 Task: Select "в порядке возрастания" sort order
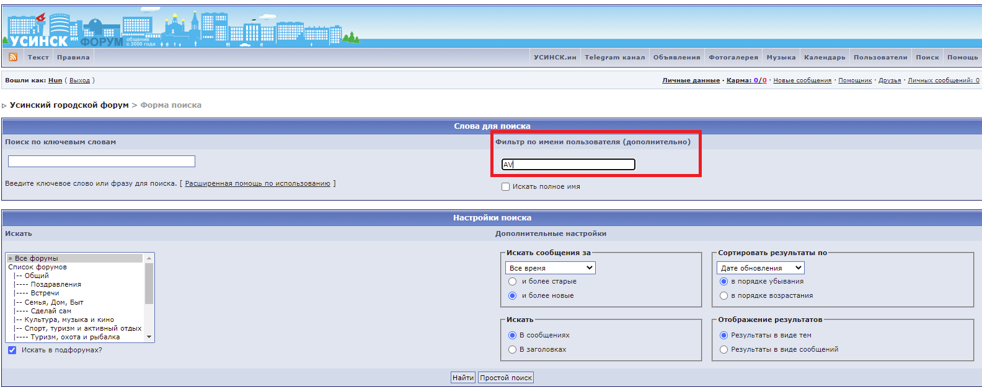723,295
